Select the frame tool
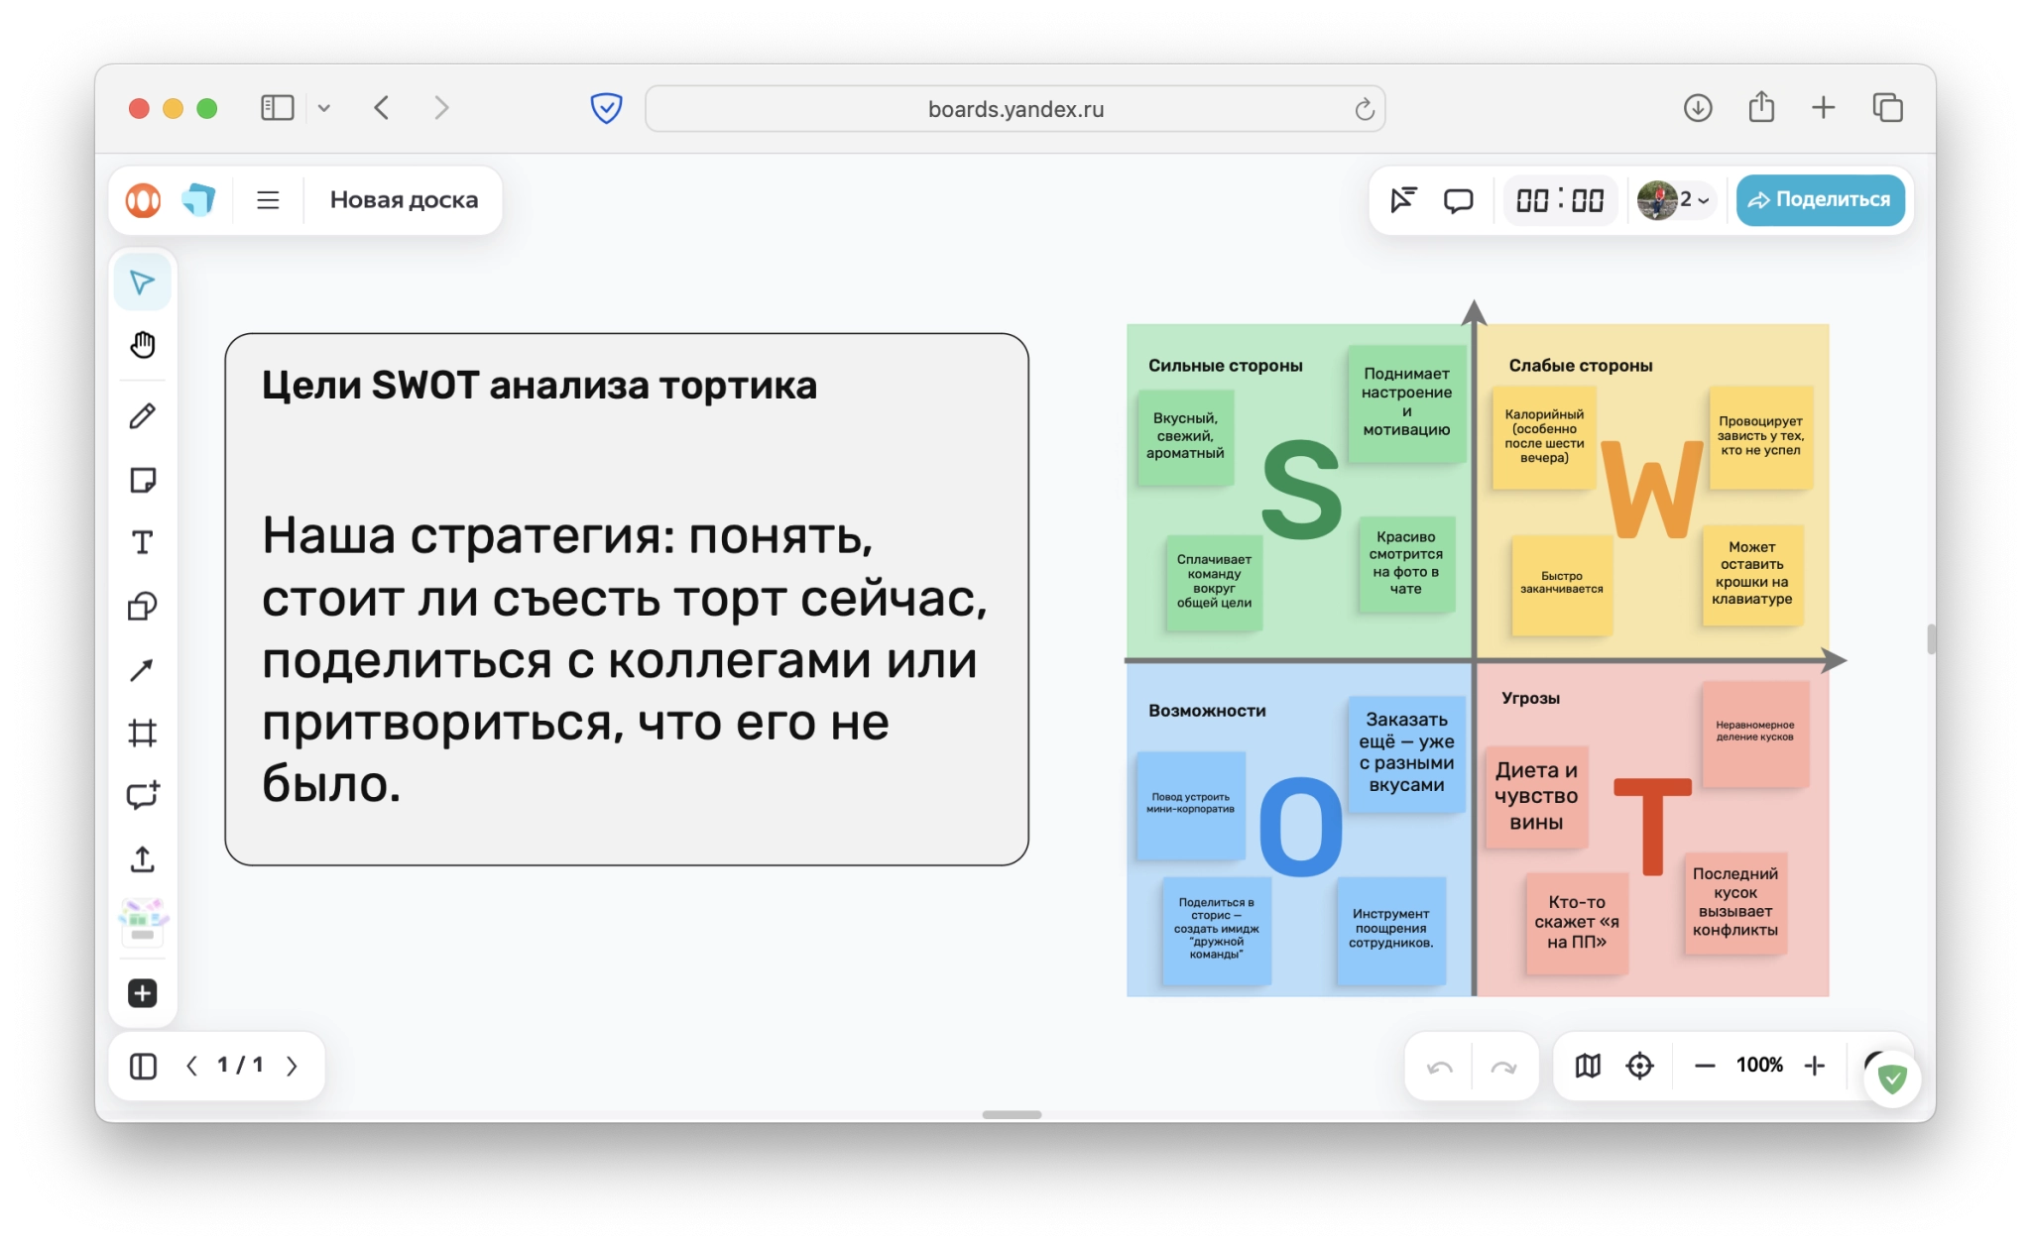The width and height of the screenshot is (2031, 1248). tap(143, 733)
